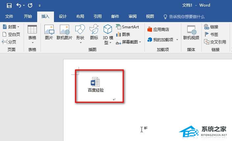Screen dimensions: 232x141
Task: Switch to the 设计 tab
Action: click(63, 16)
